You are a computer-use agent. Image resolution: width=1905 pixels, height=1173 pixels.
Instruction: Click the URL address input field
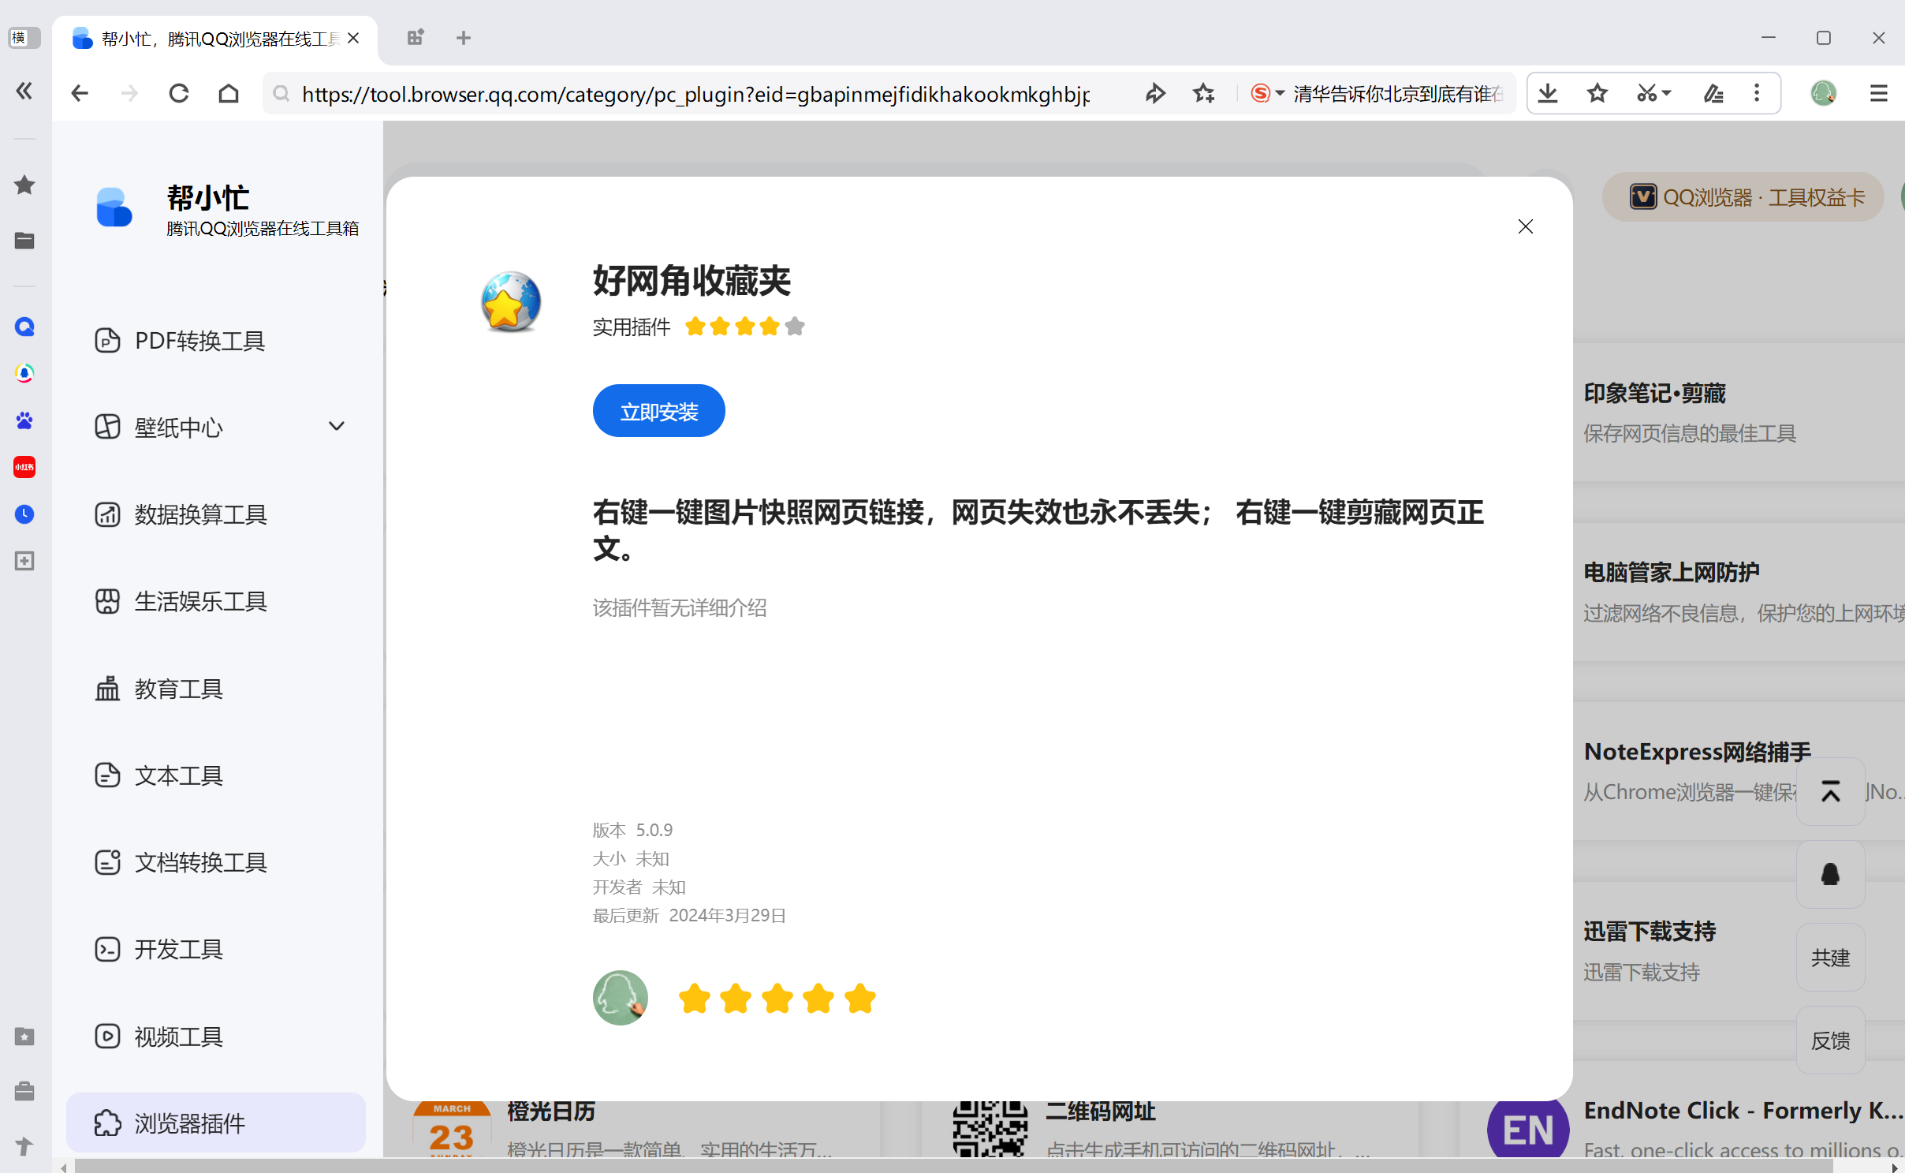point(694,94)
